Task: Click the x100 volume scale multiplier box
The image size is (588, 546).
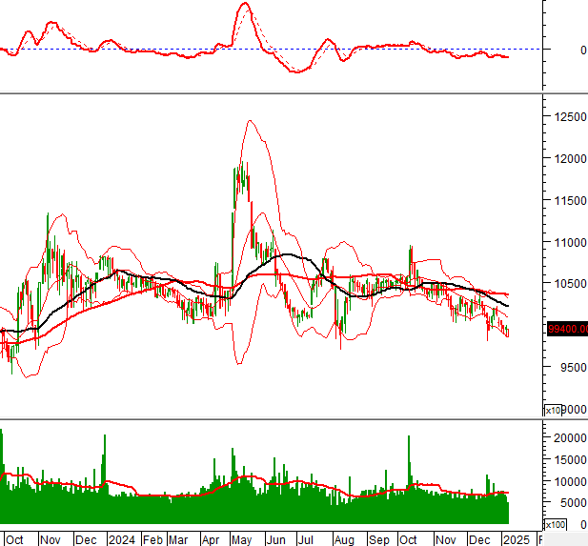Action: (x=555, y=524)
